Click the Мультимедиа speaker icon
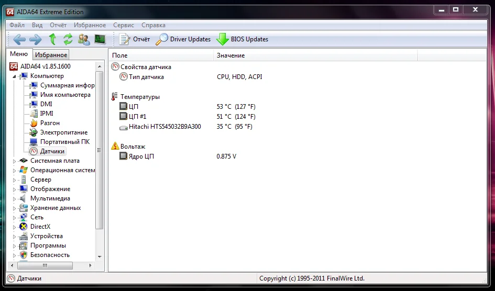Image resolution: width=495 pixels, height=291 pixels. click(23, 198)
